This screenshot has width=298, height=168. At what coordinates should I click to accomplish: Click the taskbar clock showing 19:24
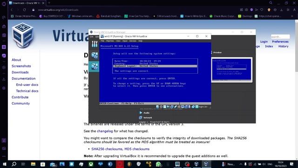(x=280, y=164)
